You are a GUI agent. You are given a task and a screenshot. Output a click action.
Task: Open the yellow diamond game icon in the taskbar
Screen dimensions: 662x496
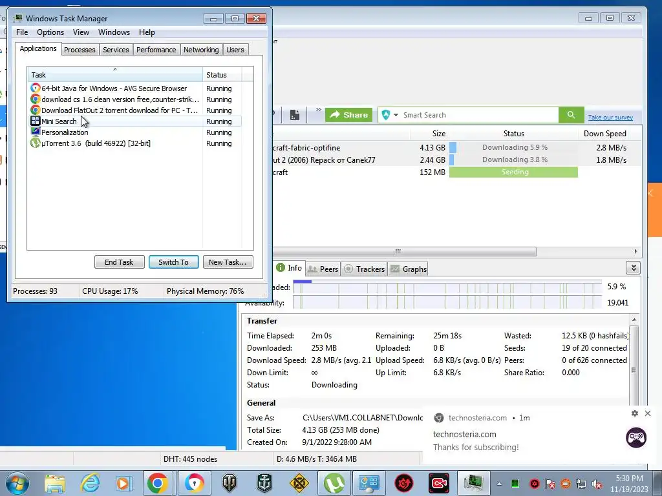click(x=299, y=483)
